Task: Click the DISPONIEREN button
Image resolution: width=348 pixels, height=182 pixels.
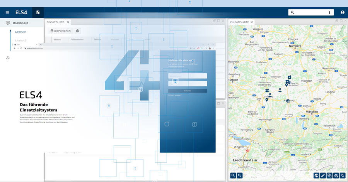Action: point(61,31)
